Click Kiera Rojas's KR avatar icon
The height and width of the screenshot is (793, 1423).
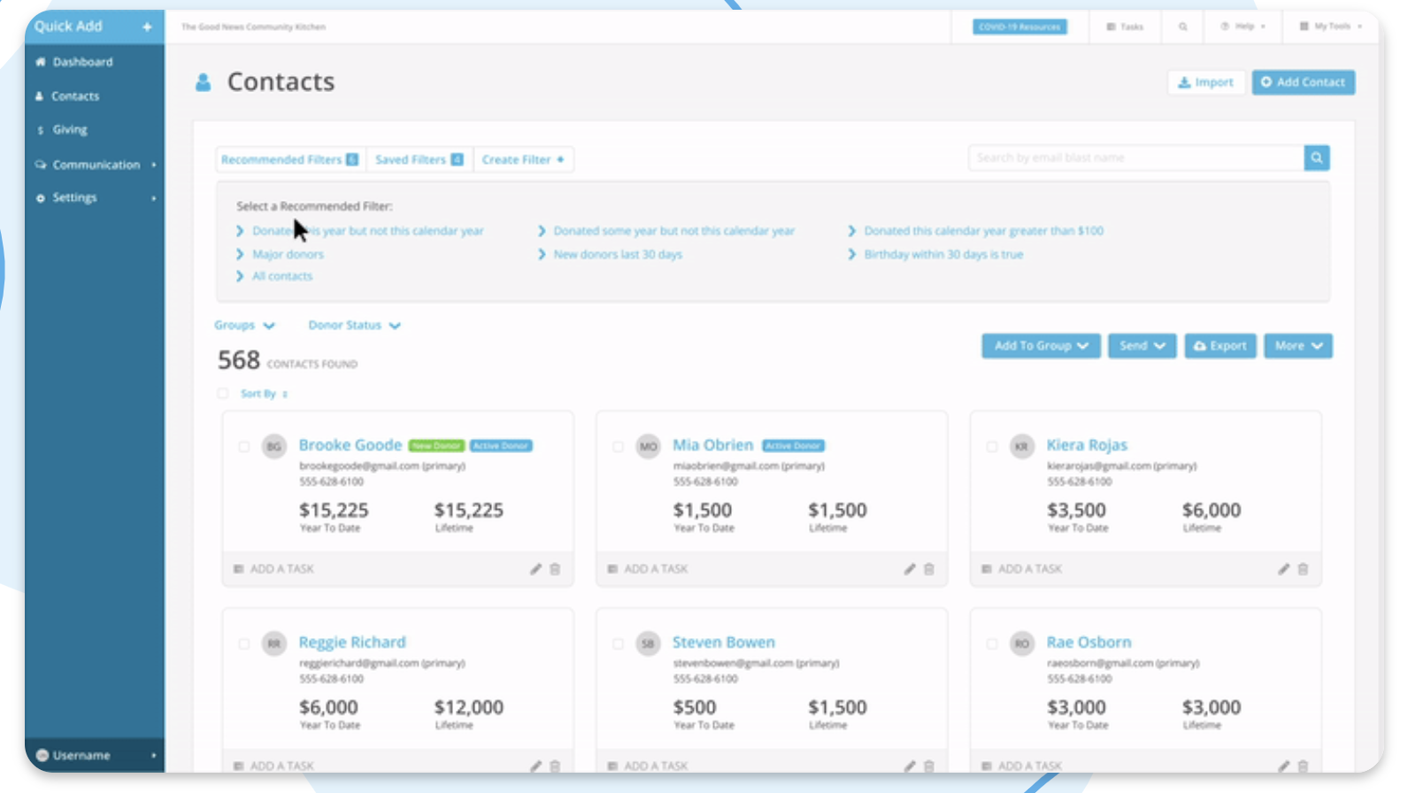click(1022, 447)
